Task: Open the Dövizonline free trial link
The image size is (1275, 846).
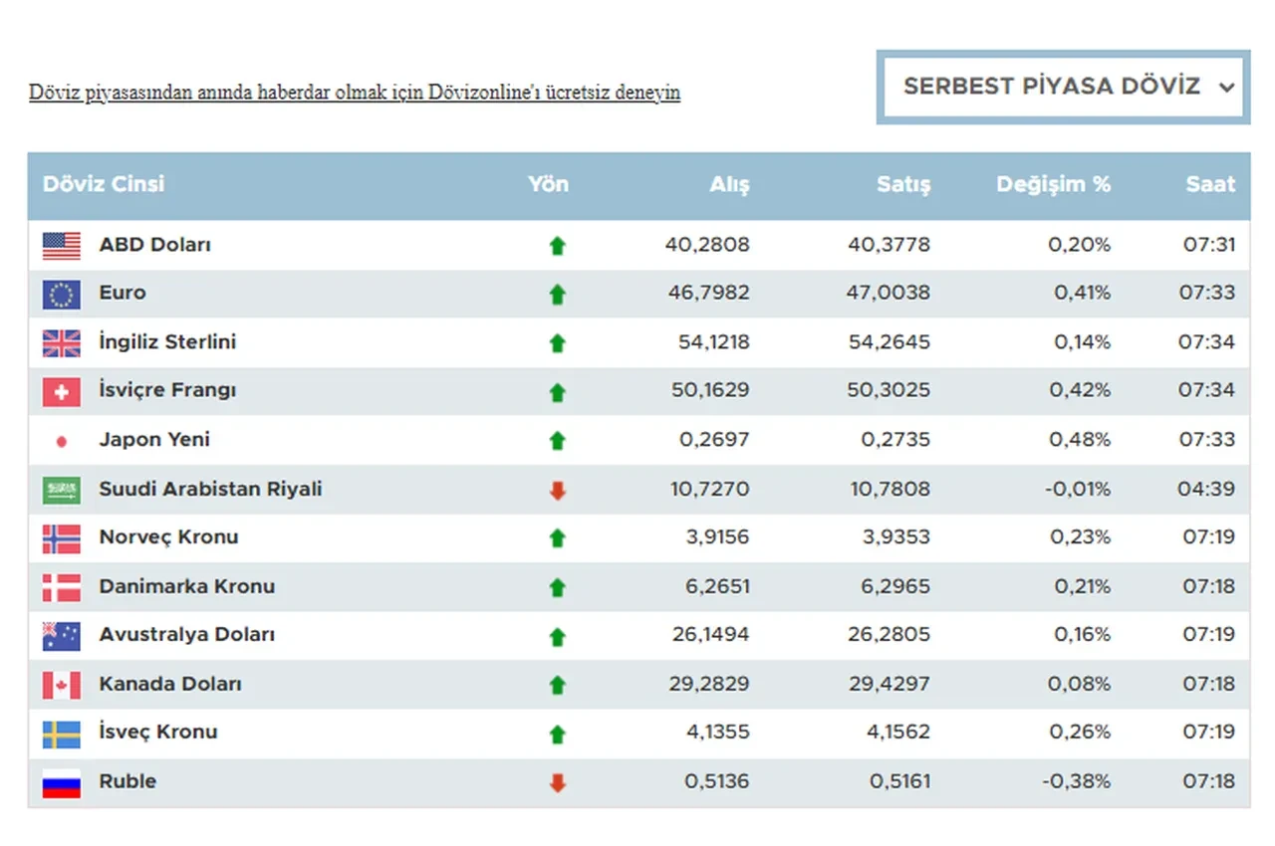Action: click(354, 93)
